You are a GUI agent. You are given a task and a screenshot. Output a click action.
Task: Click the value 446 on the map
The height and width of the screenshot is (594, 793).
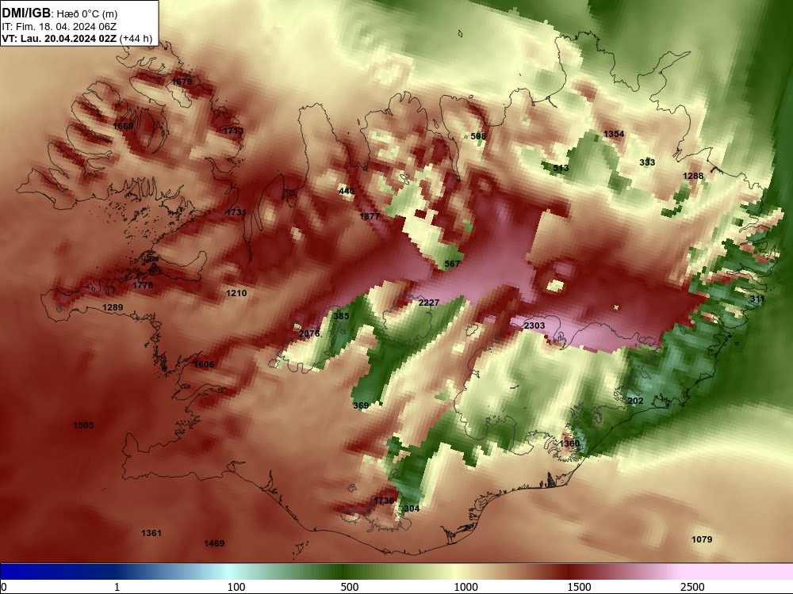[x=347, y=190]
